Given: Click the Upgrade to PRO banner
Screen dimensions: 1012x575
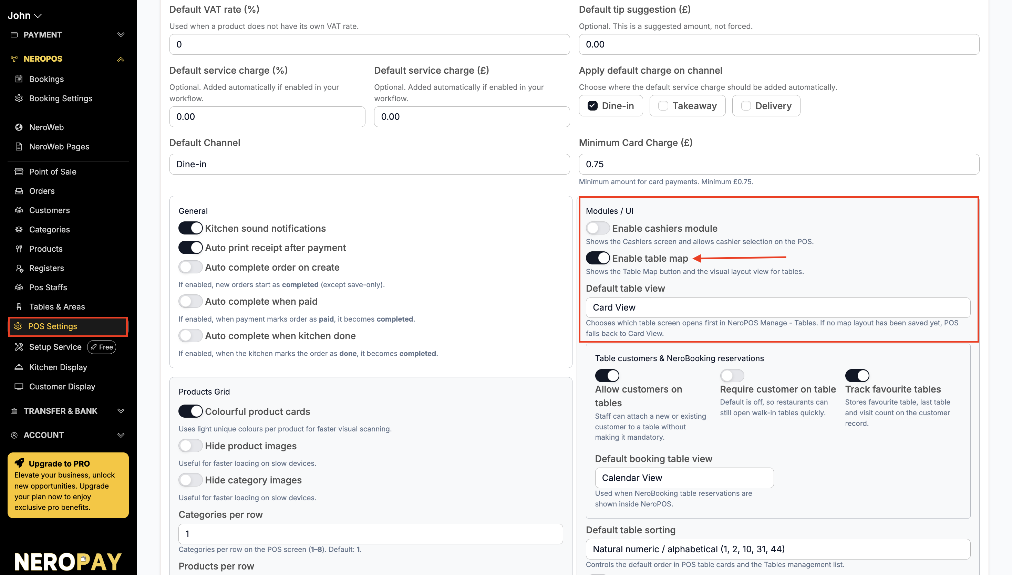Looking at the screenshot, I should pyautogui.click(x=68, y=485).
